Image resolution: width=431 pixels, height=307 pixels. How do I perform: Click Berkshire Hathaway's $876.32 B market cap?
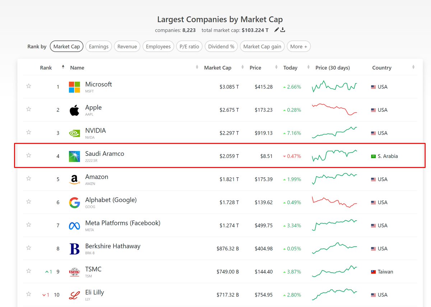228,249
